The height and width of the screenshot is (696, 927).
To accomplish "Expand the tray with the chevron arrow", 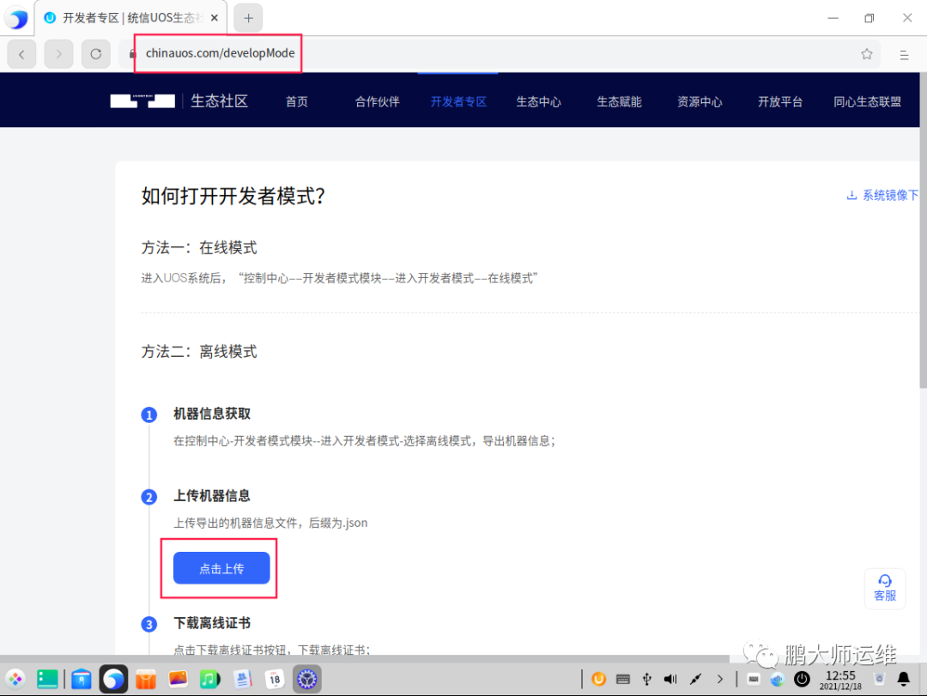I will point(719,679).
